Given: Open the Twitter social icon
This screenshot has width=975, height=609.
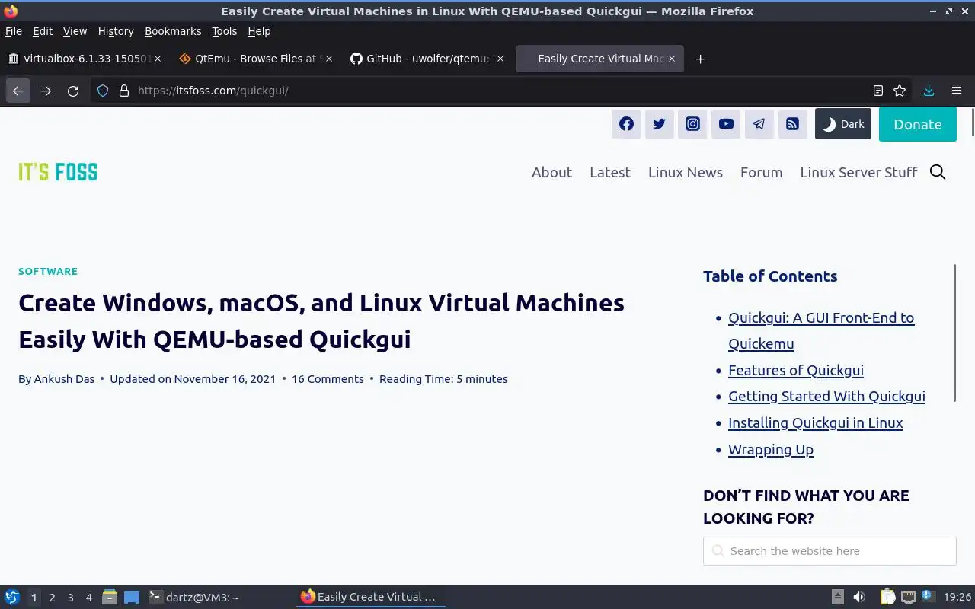Looking at the screenshot, I should click(x=660, y=124).
